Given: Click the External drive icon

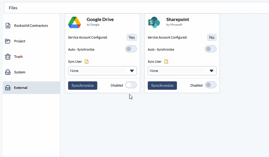Looking at the screenshot, I should pyautogui.click(x=8, y=88).
